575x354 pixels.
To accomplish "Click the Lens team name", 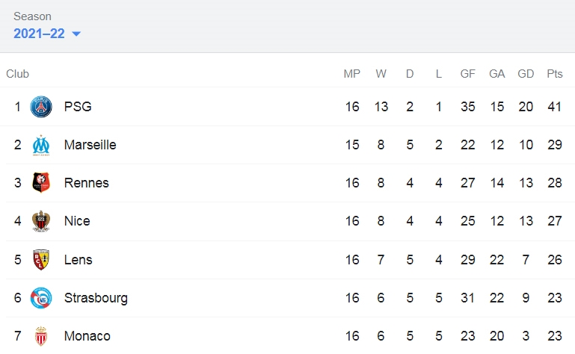I will (x=78, y=259).
